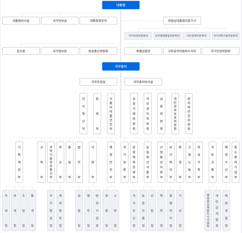
Task: Click the 질병관리청 agency box
Action: pyautogui.click(x=171, y=211)
